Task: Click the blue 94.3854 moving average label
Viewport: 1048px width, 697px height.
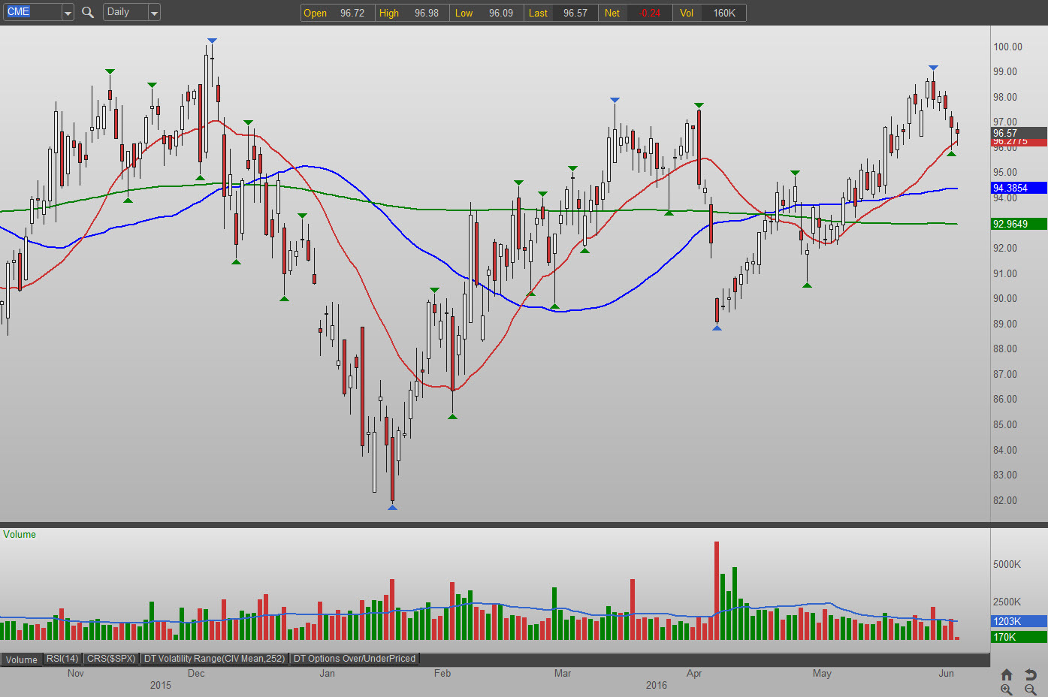Action: [1019, 188]
